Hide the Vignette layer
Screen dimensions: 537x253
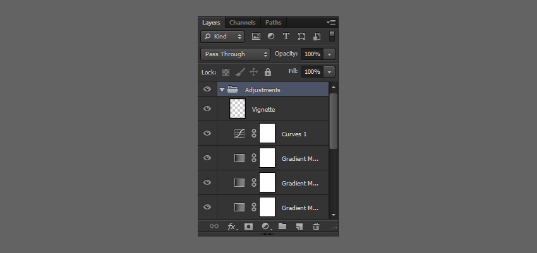[x=207, y=109]
